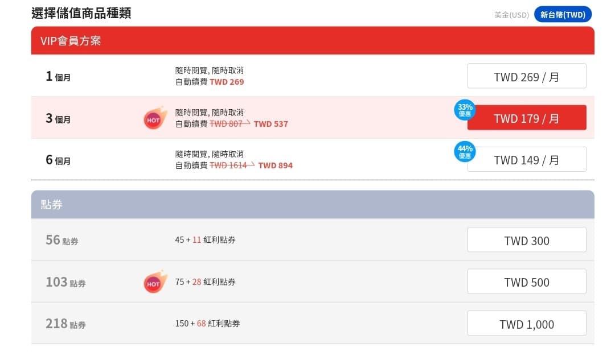Click the 218 點券 row label

(x=66, y=324)
